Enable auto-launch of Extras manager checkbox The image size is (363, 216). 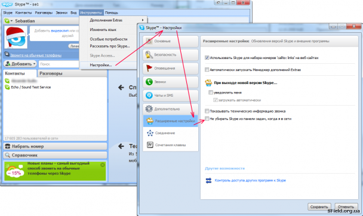point(207,69)
